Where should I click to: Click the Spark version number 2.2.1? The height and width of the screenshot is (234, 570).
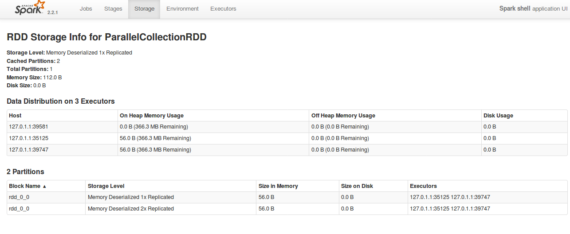(53, 12)
